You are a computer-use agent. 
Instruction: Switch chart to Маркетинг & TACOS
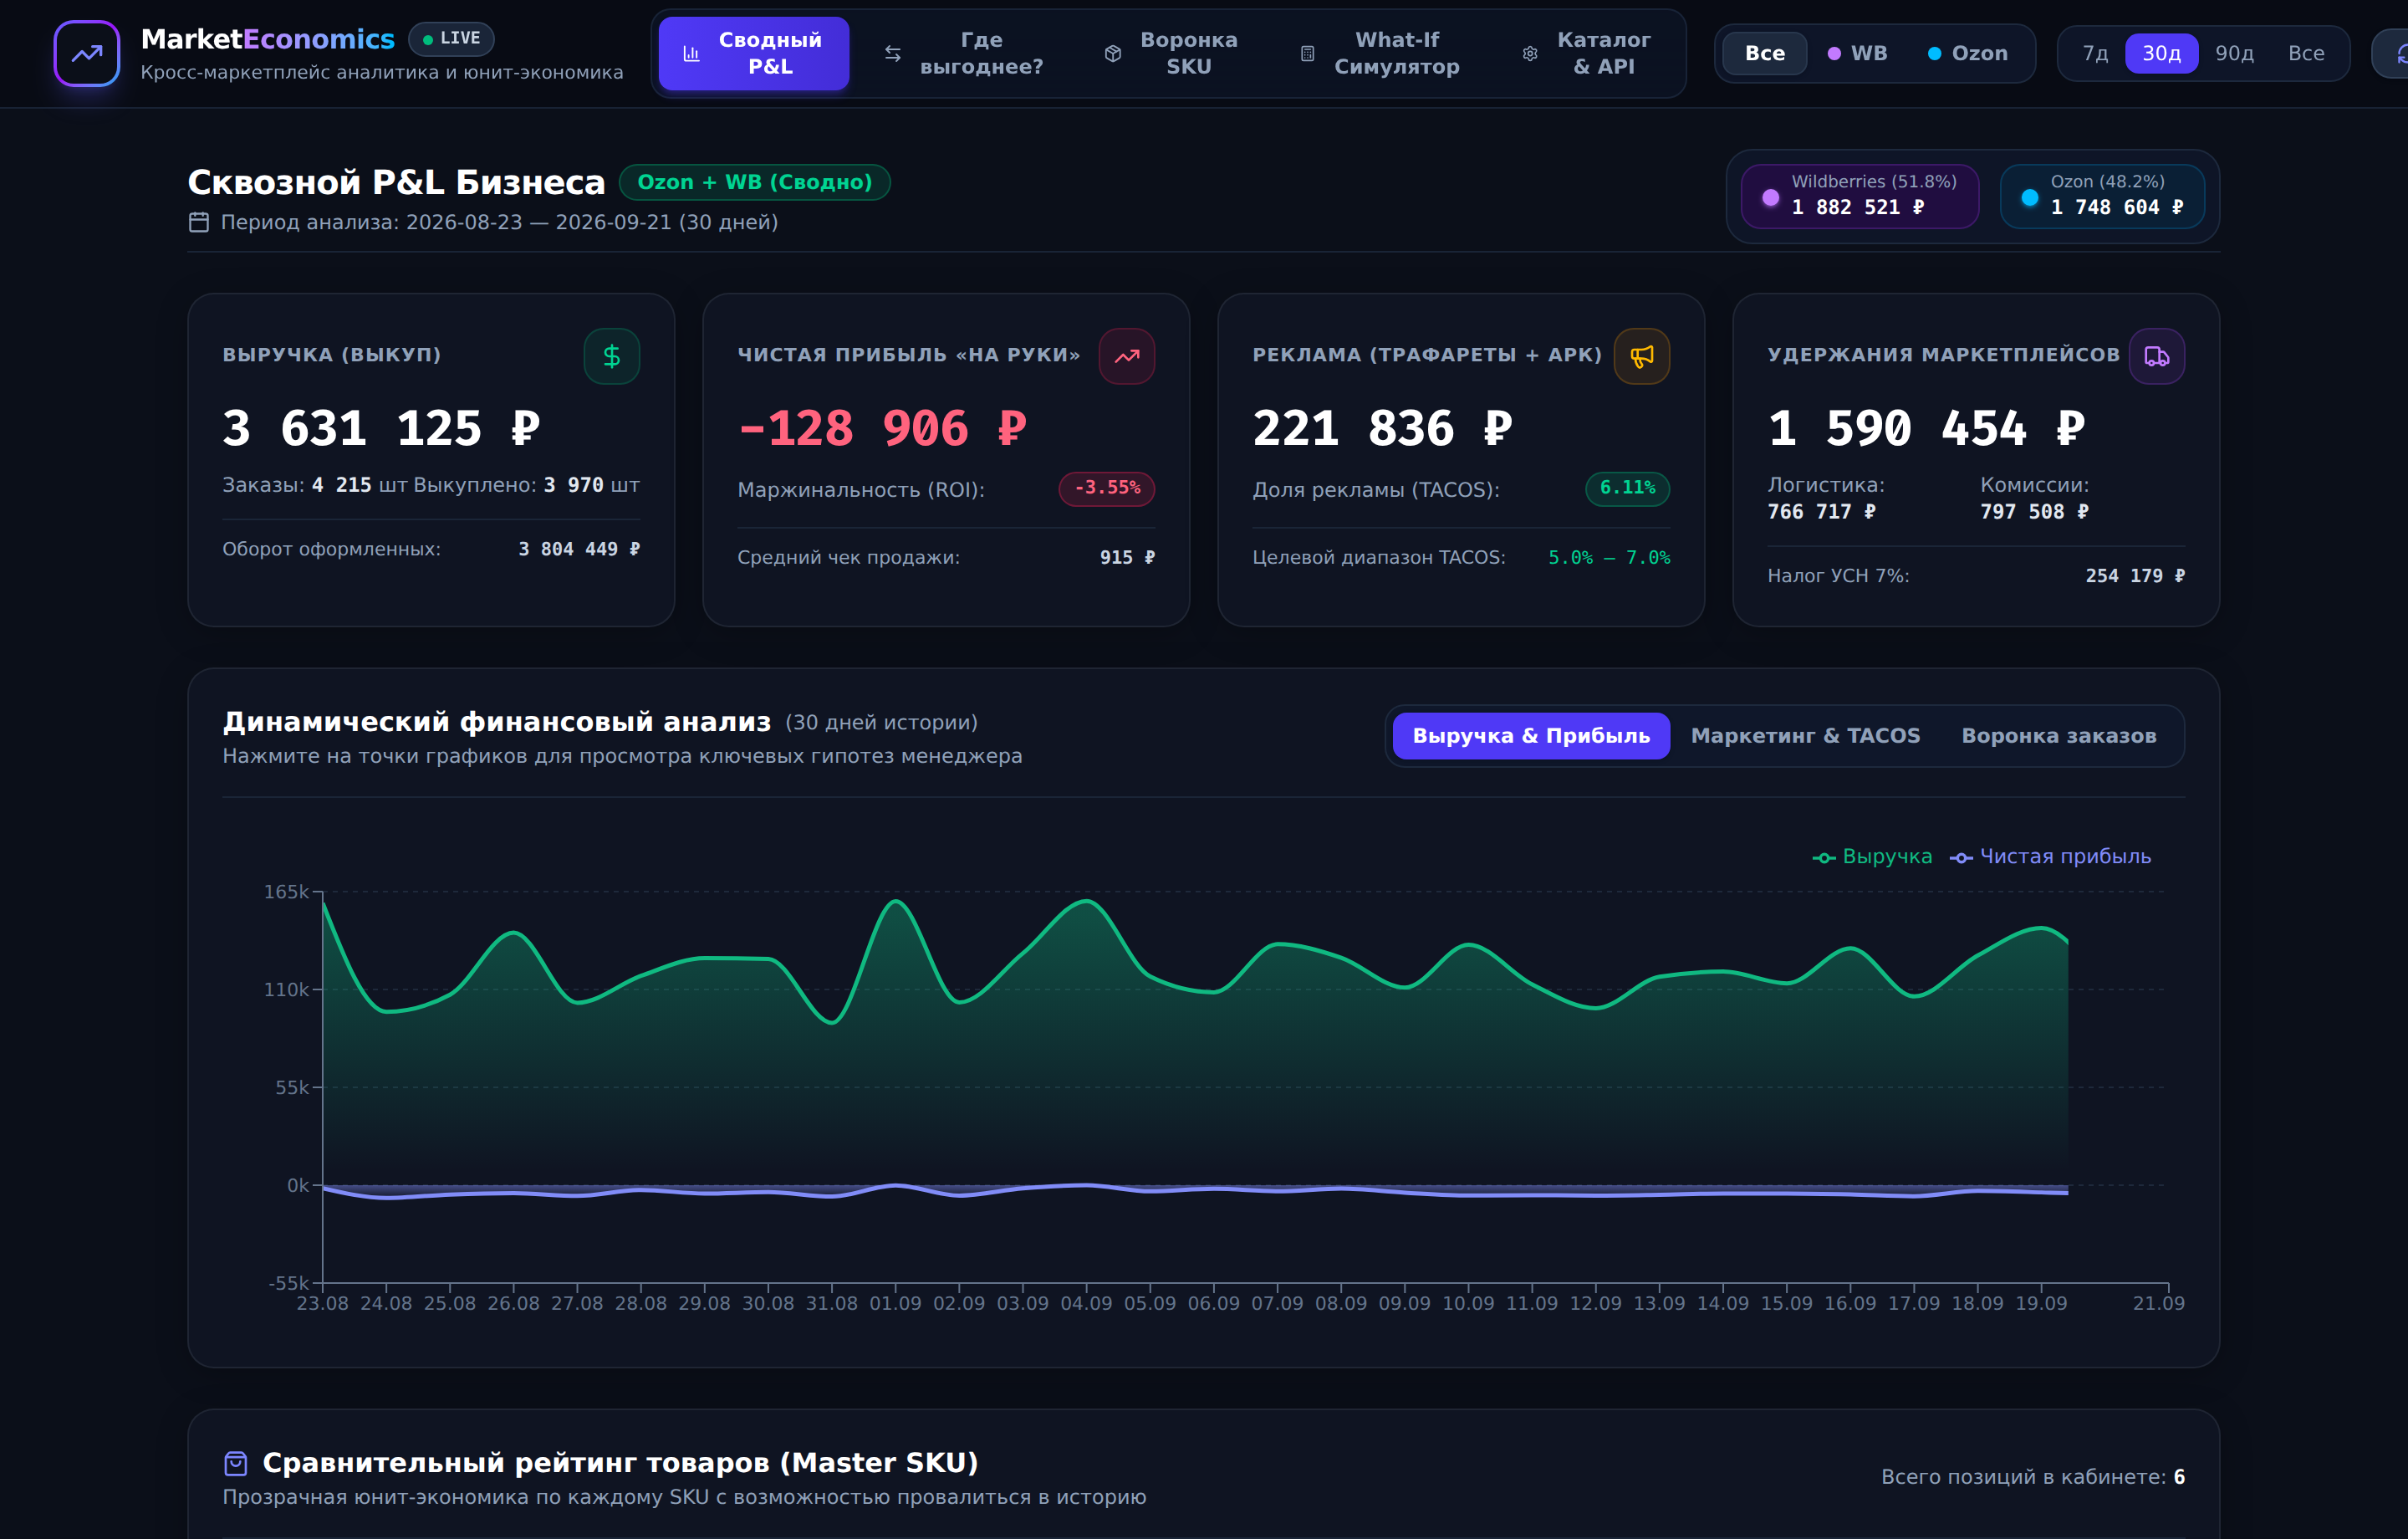[1804, 735]
